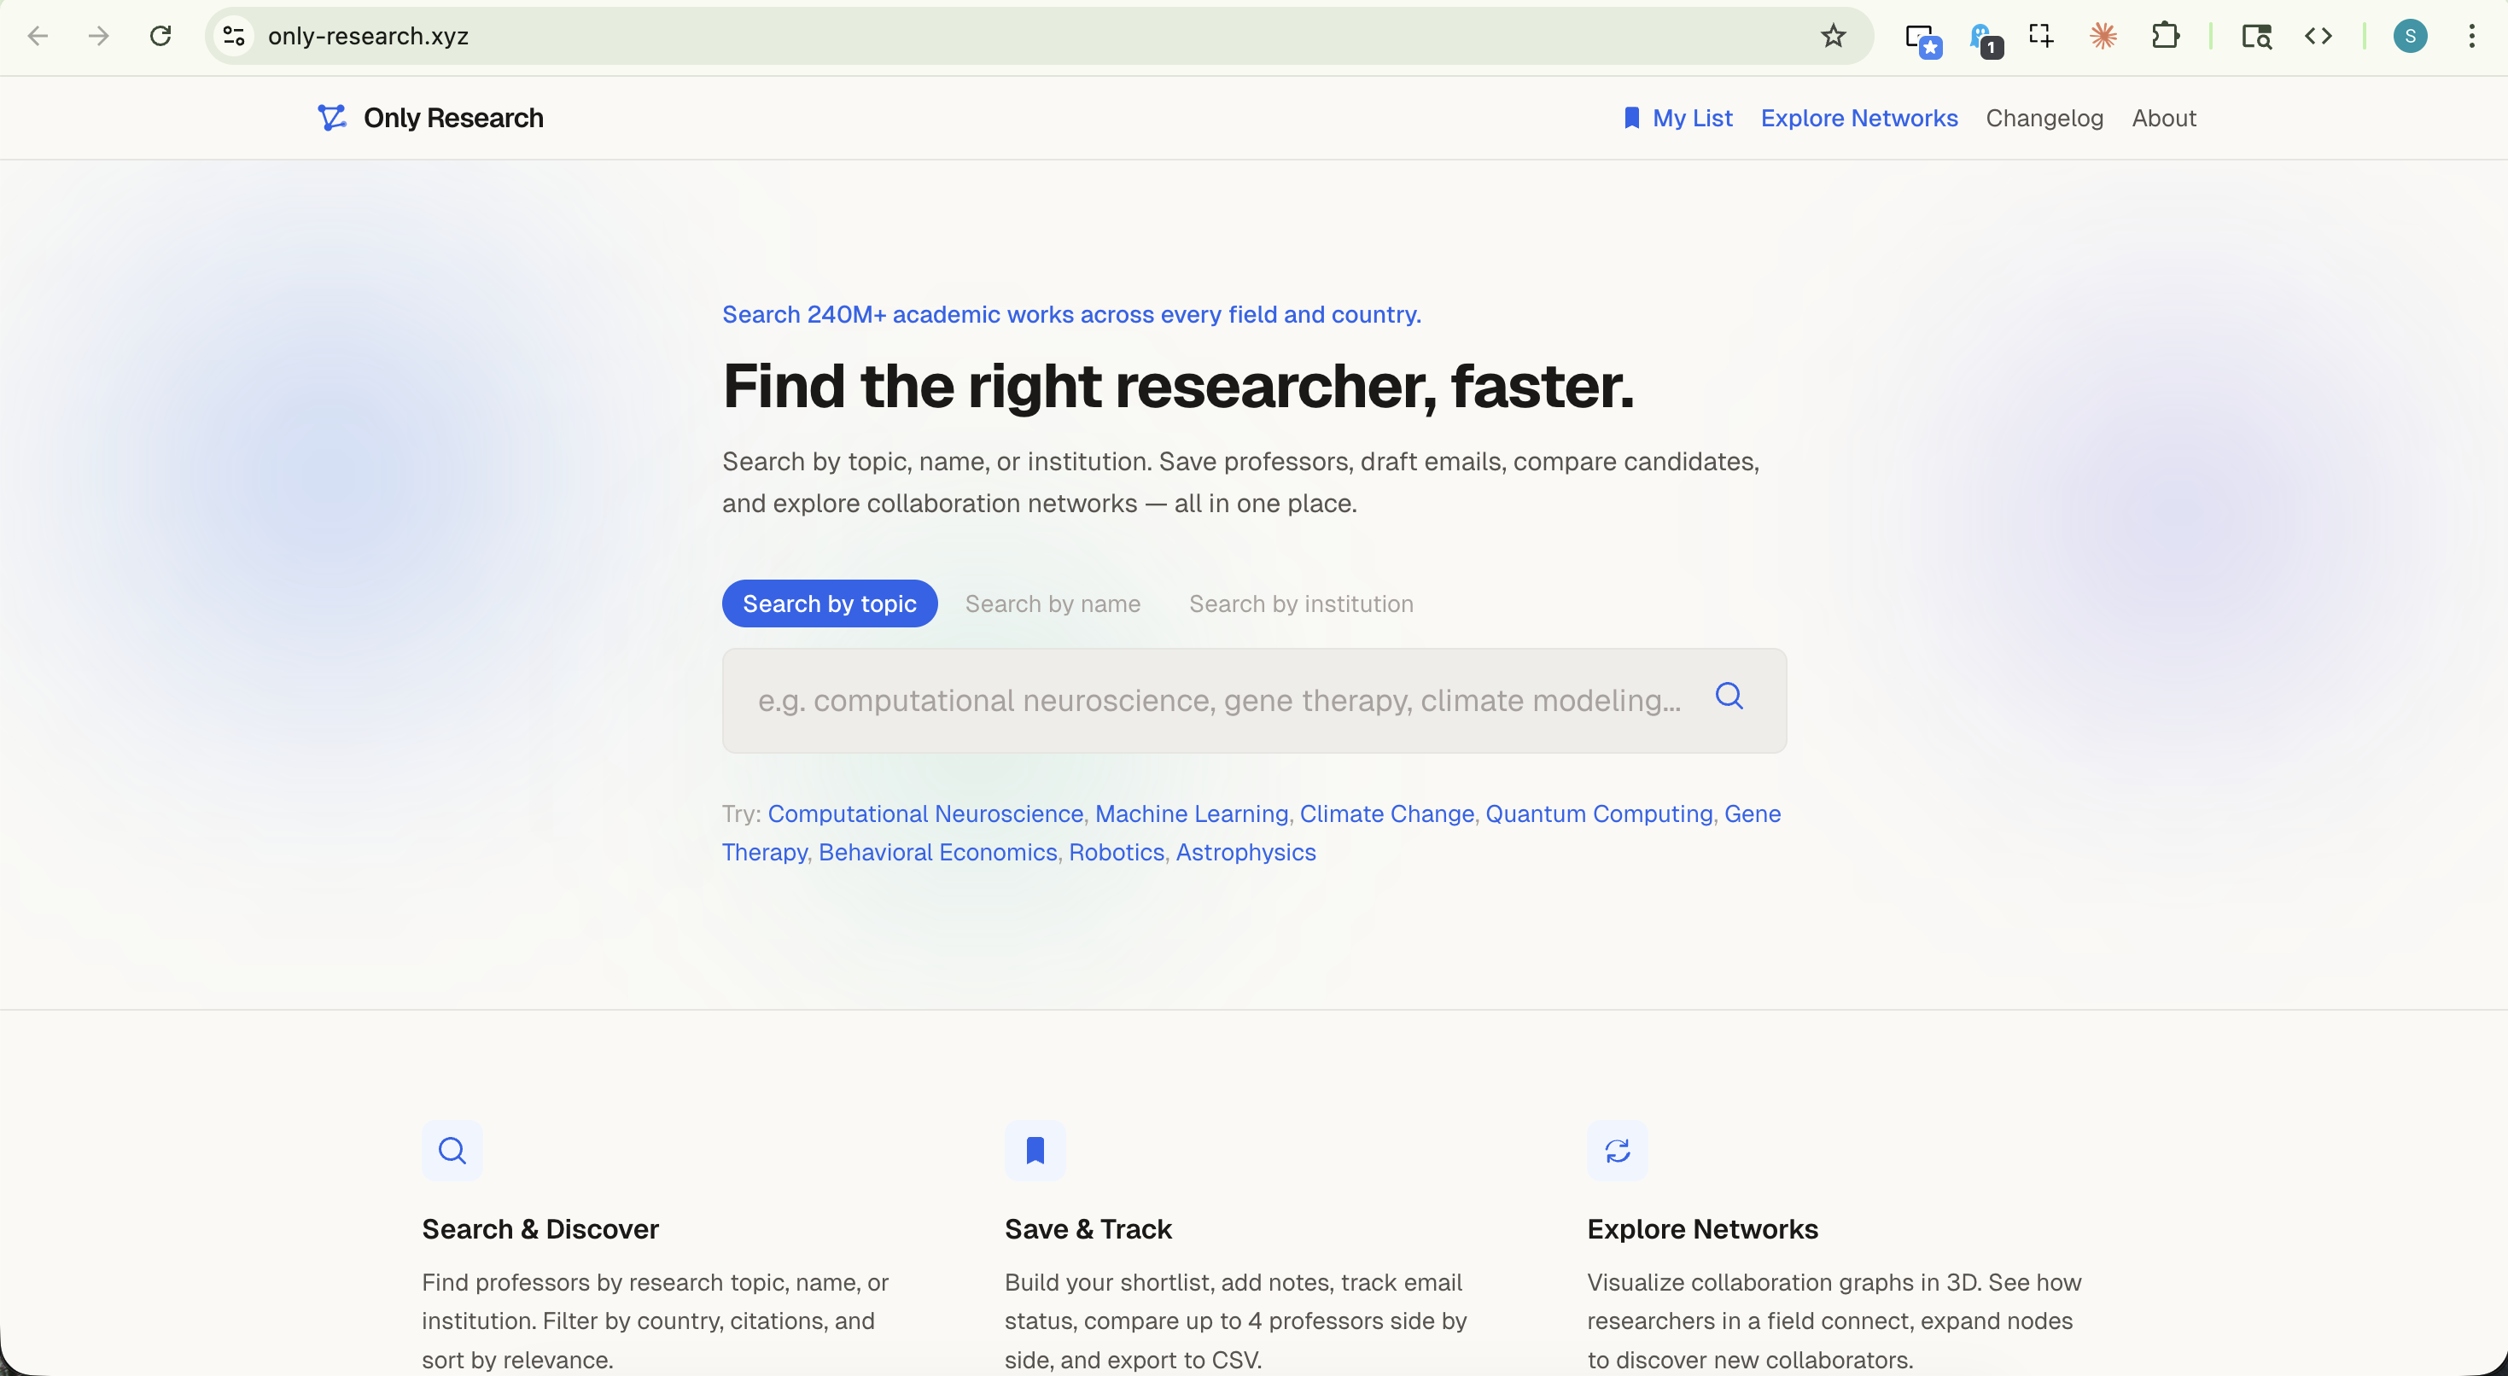Switch to Search by institution mode

coord(1301,603)
